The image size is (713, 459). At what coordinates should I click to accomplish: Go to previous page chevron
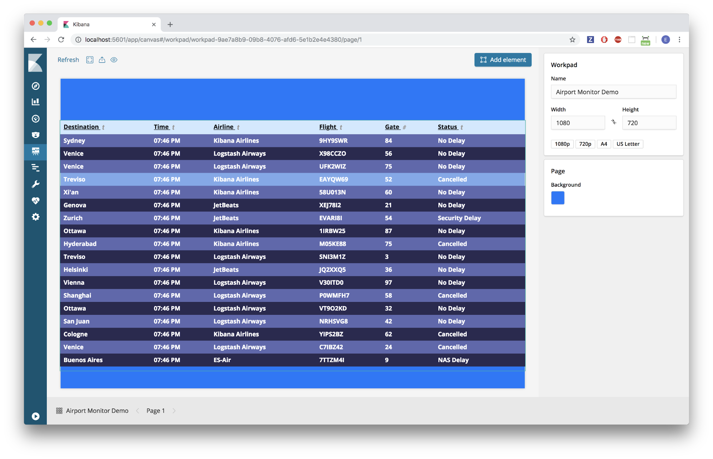click(x=137, y=411)
